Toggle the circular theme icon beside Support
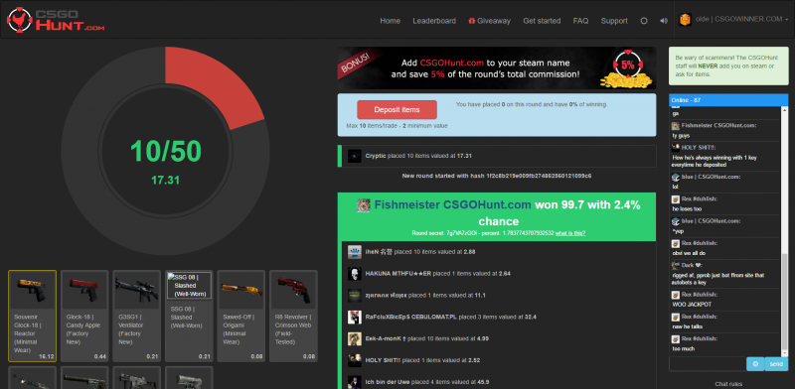Screen dimensions: 795x389 644,21
